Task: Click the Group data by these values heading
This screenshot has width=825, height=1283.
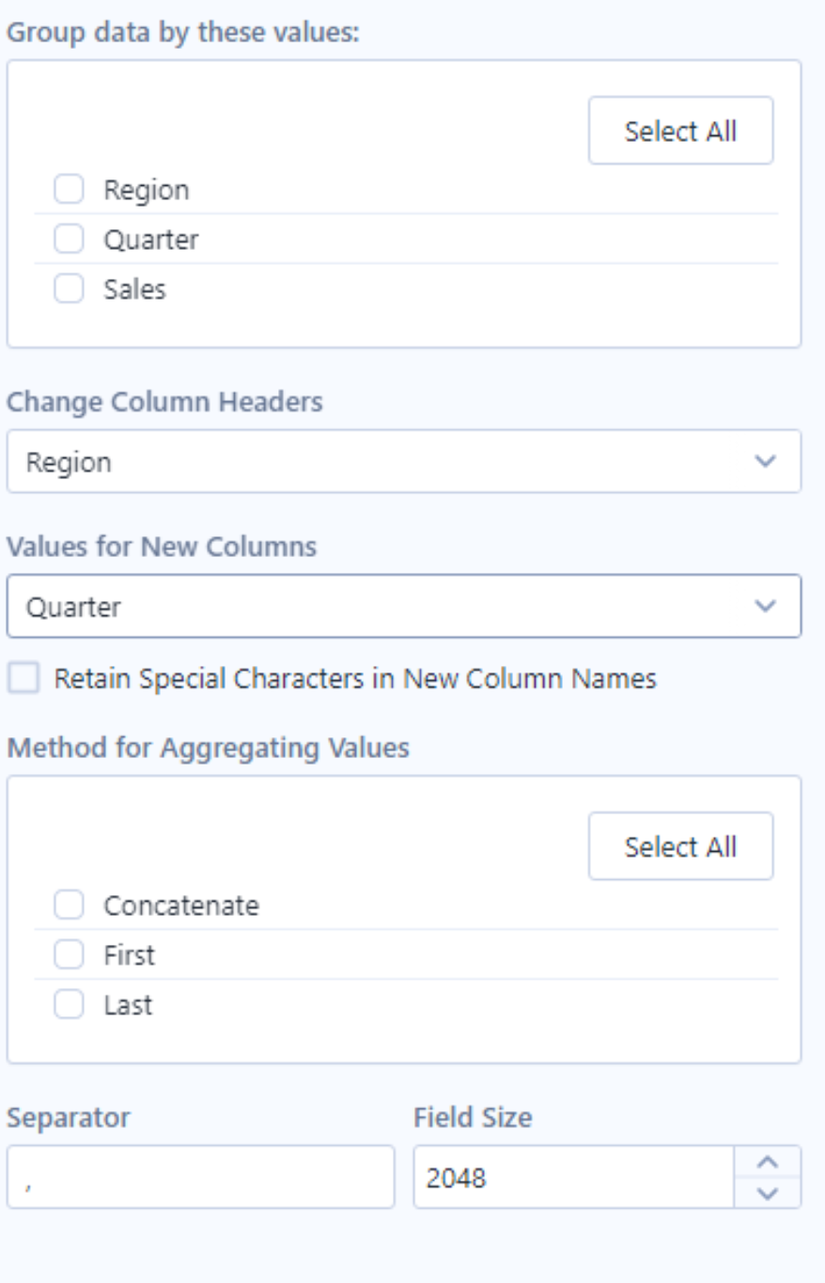Action: (x=184, y=32)
